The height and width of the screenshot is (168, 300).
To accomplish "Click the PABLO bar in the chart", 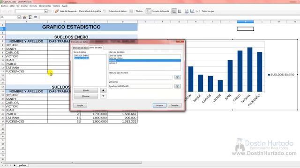I will [x=240, y=71].
